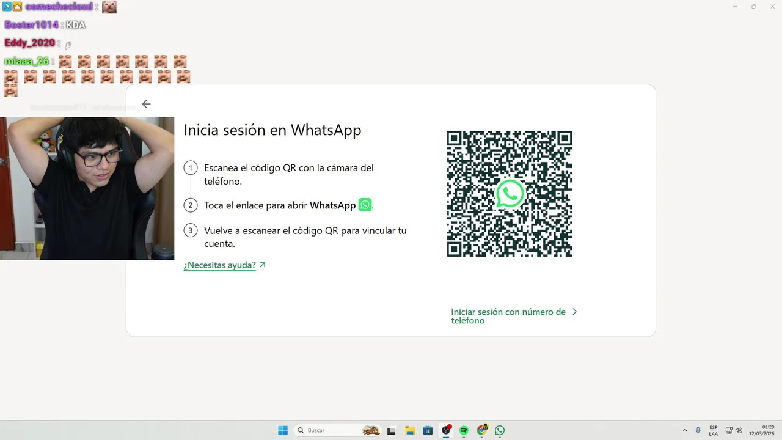Minimize the WhatsApp window
The height and width of the screenshot is (440, 782).
[735, 6]
